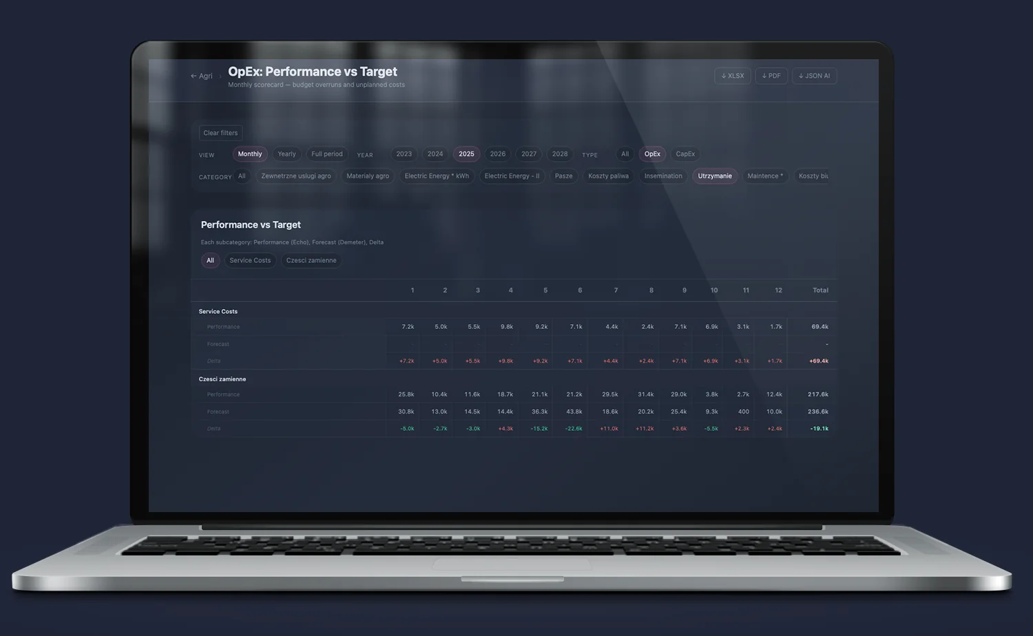Set type filter to All
Image resolution: width=1033 pixels, height=636 pixels.
click(625, 154)
